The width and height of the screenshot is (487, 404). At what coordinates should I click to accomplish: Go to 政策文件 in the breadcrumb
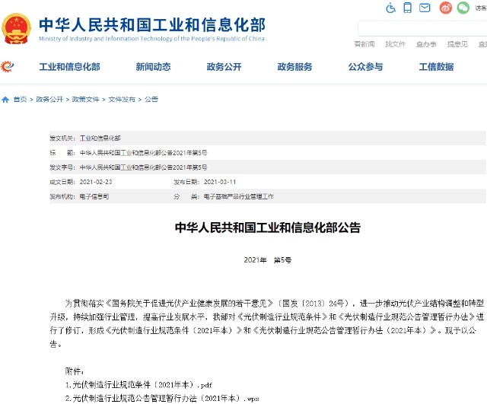point(86,100)
